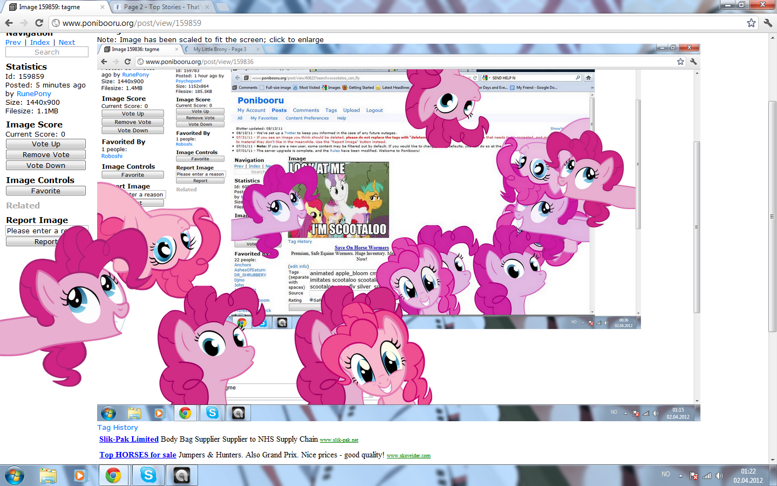Viewport: 777px width, 486px height.
Task: Go to the Next post link
Action: coord(67,42)
